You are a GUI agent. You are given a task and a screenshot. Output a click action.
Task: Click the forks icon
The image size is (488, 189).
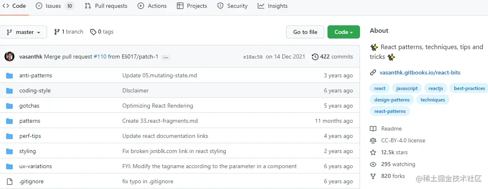coord(373,176)
